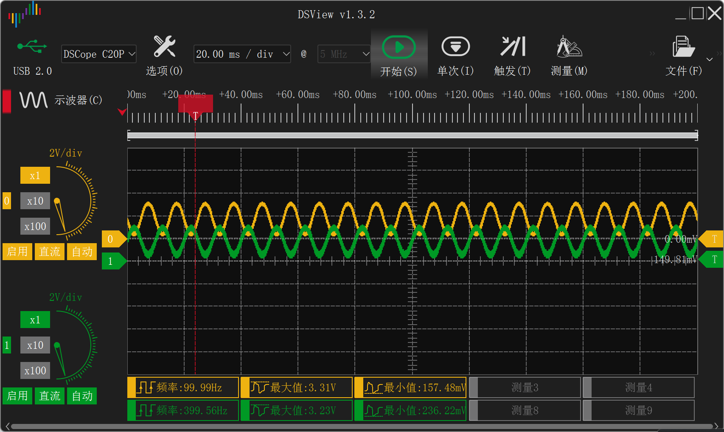
Task: Set channel 0 probe to x100
Action: [x=35, y=226]
